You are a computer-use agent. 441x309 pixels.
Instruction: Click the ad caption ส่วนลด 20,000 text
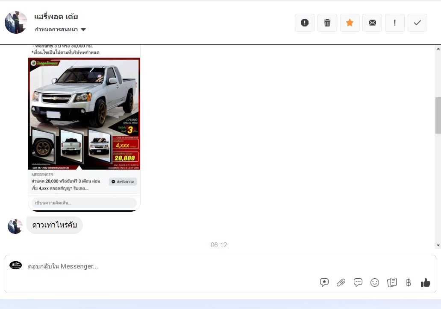[66, 184]
